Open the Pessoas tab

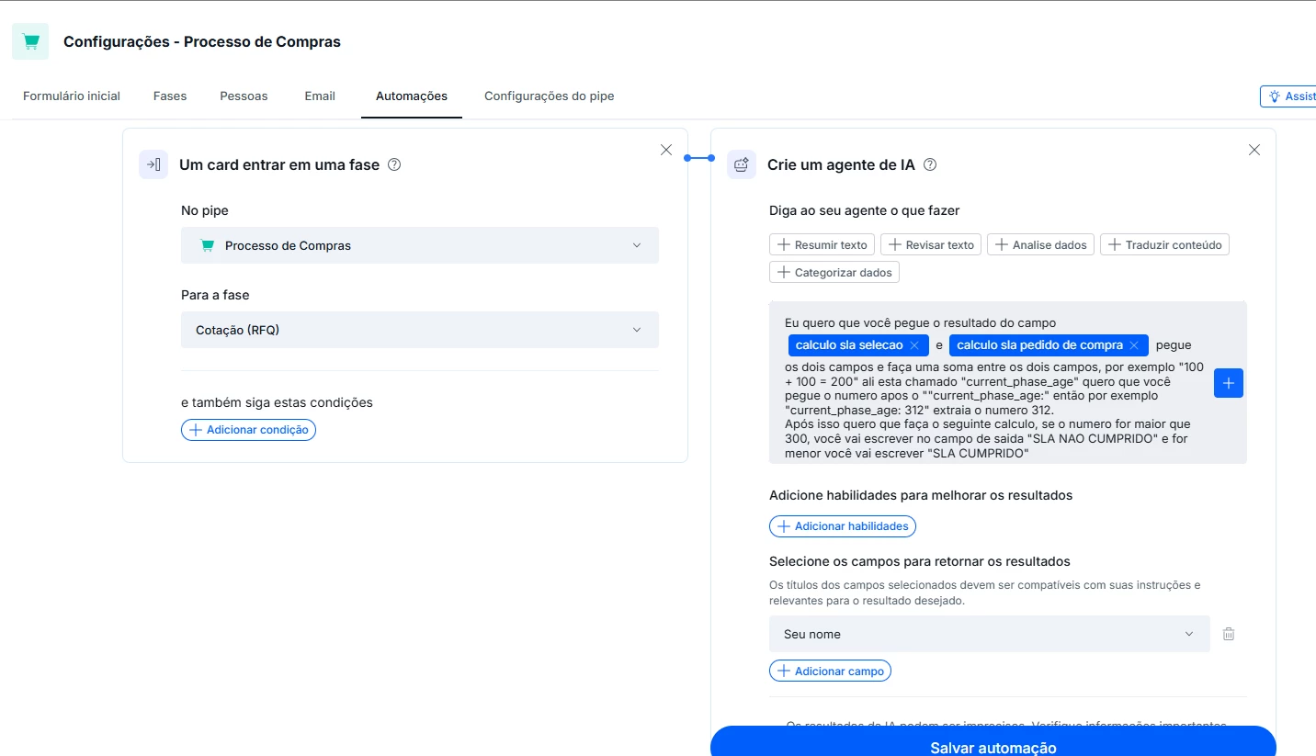(x=244, y=96)
